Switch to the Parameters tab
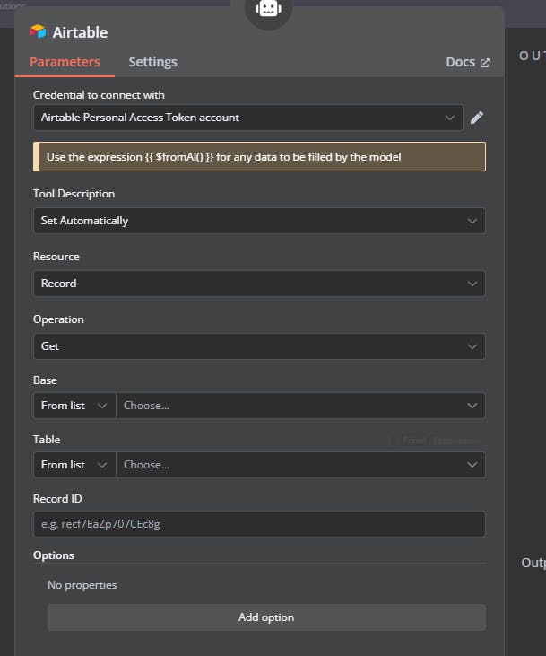 click(x=65, y=62)
